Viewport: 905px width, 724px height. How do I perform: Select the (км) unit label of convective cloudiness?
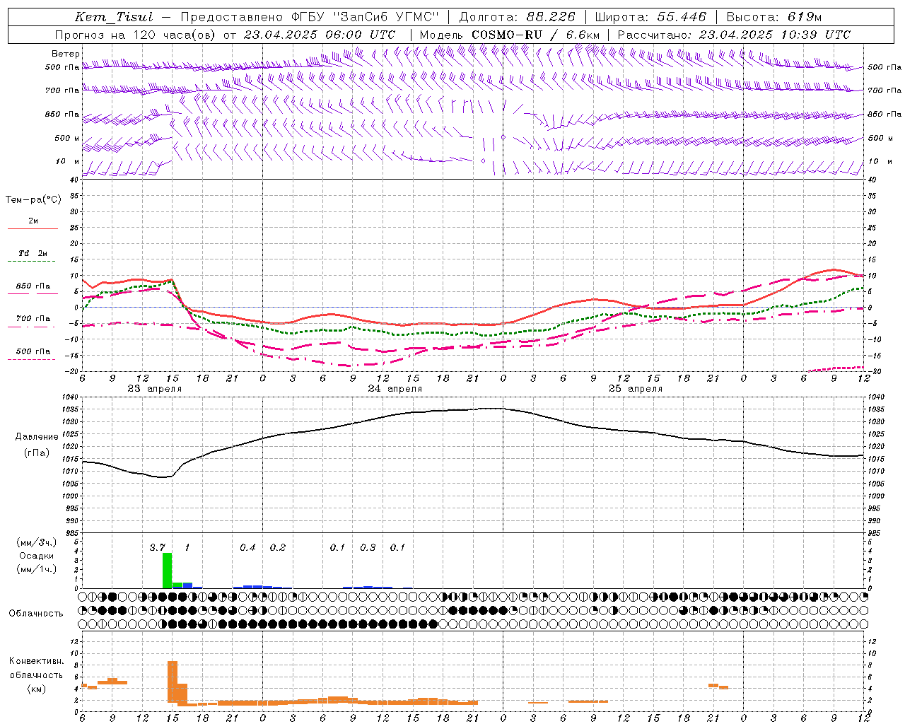36,689
